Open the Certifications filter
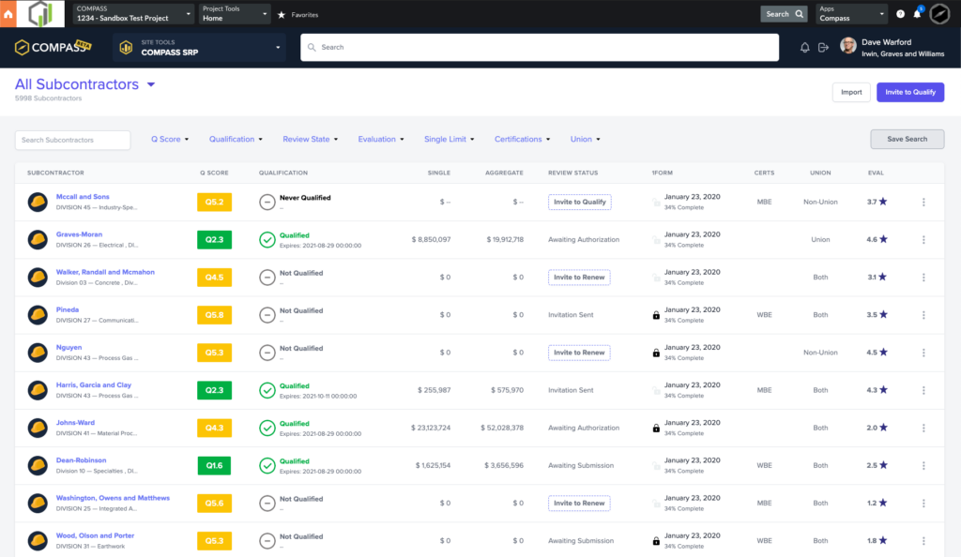Viewport: 961px width, 557px height. click(x=522, y=139)
